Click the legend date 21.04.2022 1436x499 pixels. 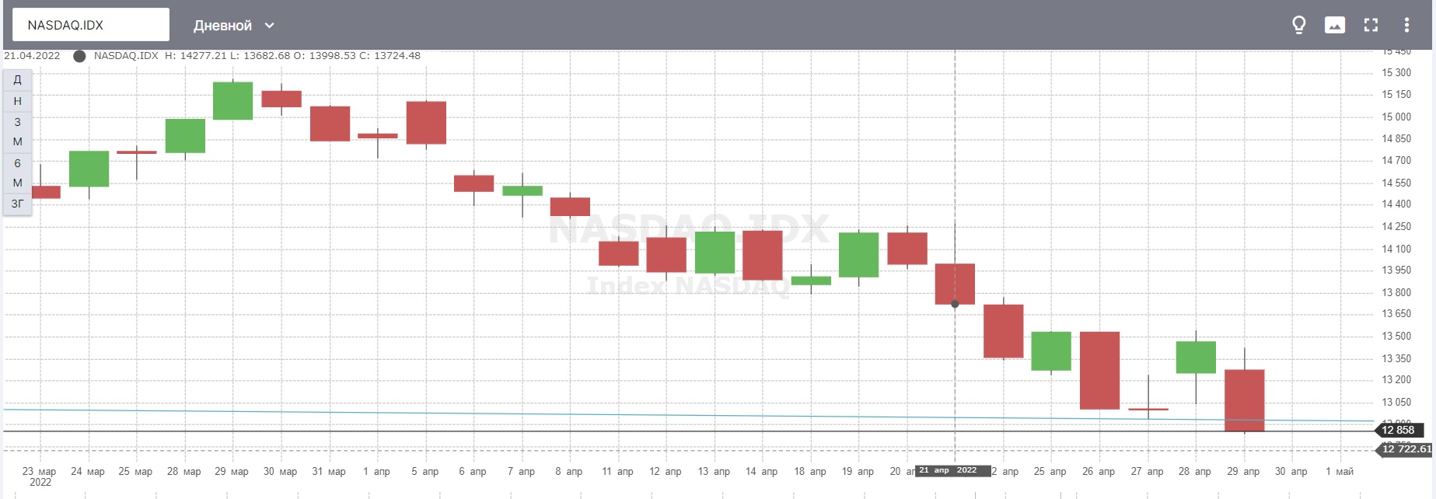pyautogui.click(x=32, y=56)
